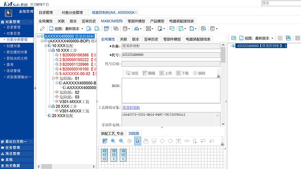Select the text box tool
Image resolution: width=301 pixels, height=169 pixels.
click(178, 141)
